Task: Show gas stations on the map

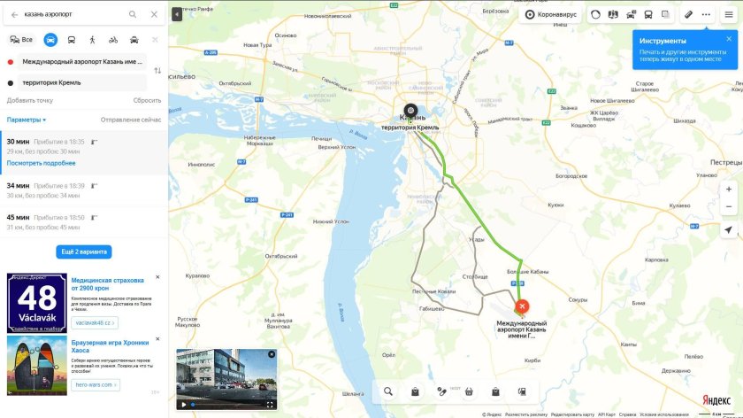Action: coord(522,391)
